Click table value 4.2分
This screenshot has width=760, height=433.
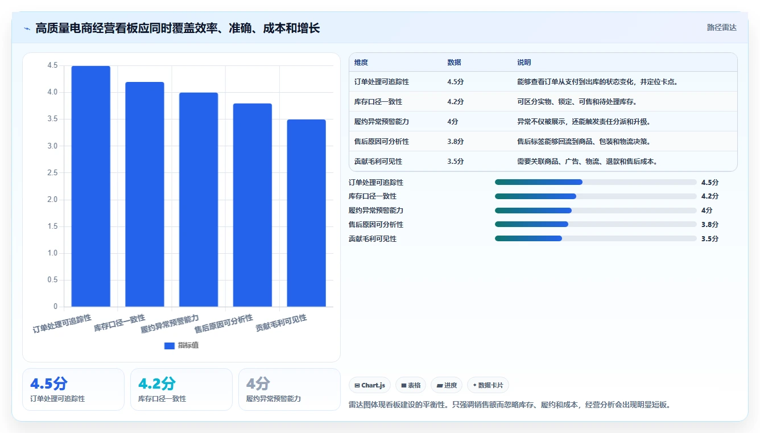[x=456, y=102]
